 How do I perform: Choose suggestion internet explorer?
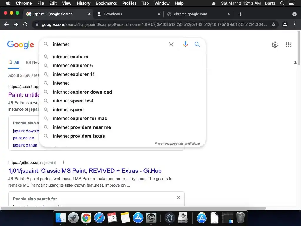tap(123, 57)
